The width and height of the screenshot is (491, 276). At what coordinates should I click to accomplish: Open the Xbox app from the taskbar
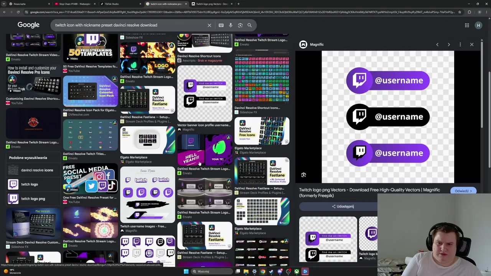coord(297,271)
